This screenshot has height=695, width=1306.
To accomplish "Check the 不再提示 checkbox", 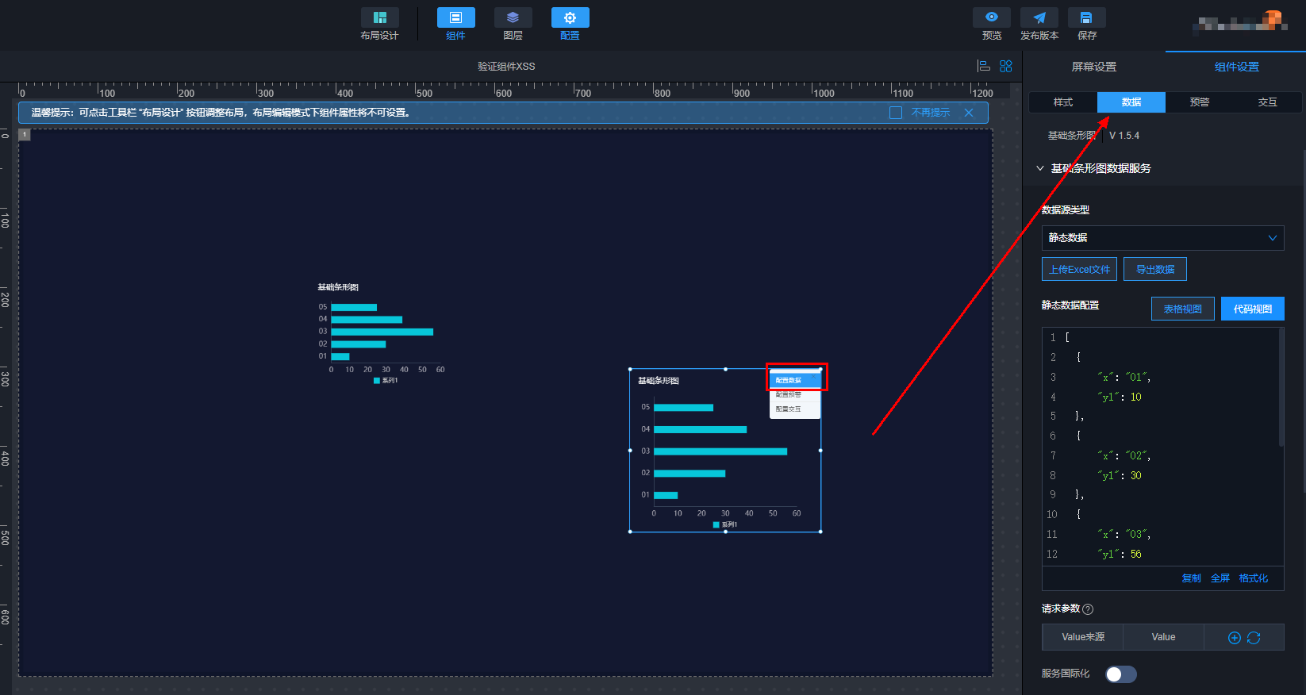I will click(x=896, y=113).
